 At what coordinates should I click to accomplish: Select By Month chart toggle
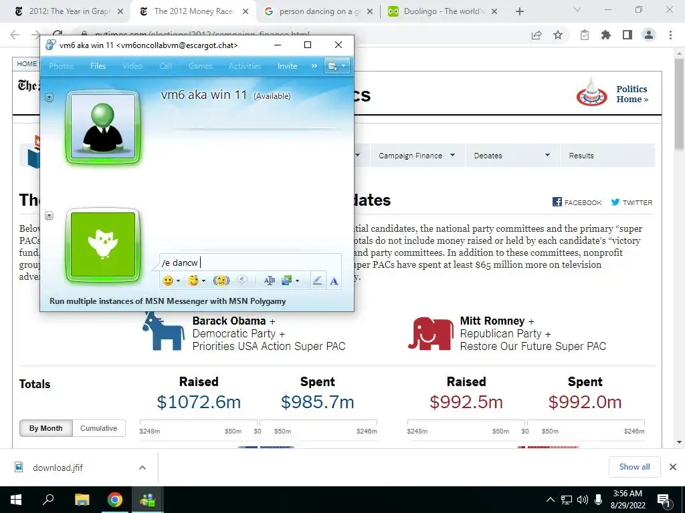(46, 428)
